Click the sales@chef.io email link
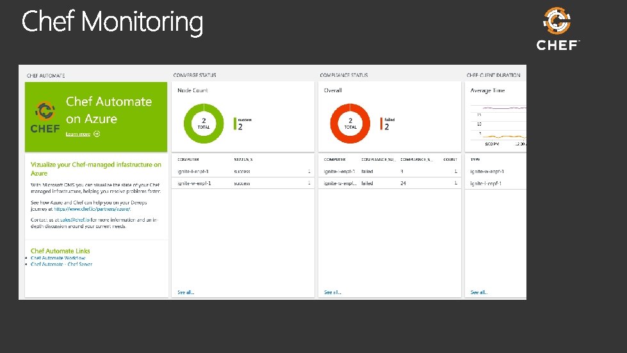Image resolution: width=627 pixels, height=353 pixels. [75, 220]
